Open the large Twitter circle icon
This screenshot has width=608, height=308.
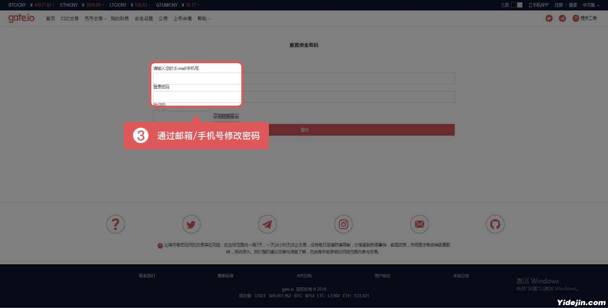point(191,224)
